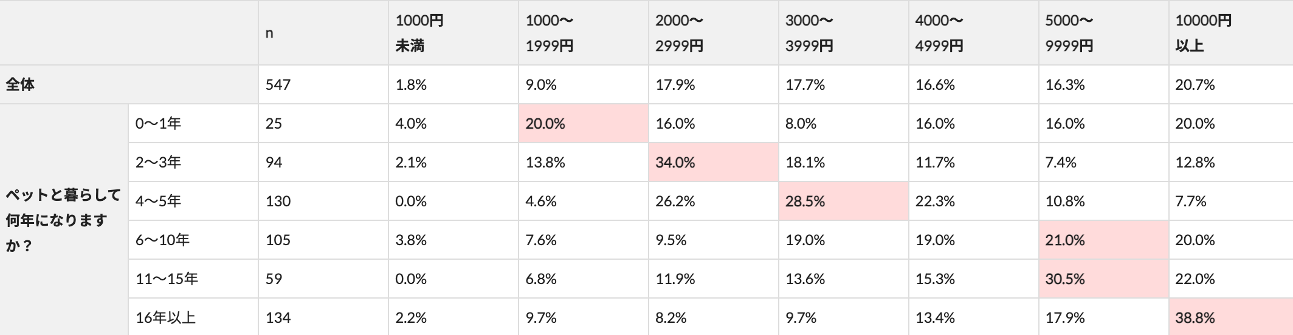Image resolution: width=1293 pixels, height=335 pixels.
Task: Select the 4〜5年 row label
Action: [159, 201]
